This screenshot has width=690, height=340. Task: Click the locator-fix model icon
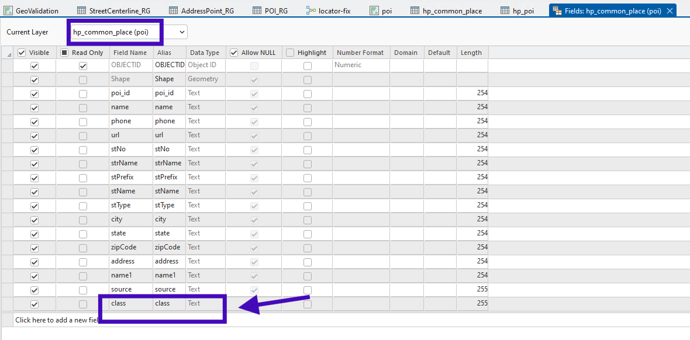[310, 11]
